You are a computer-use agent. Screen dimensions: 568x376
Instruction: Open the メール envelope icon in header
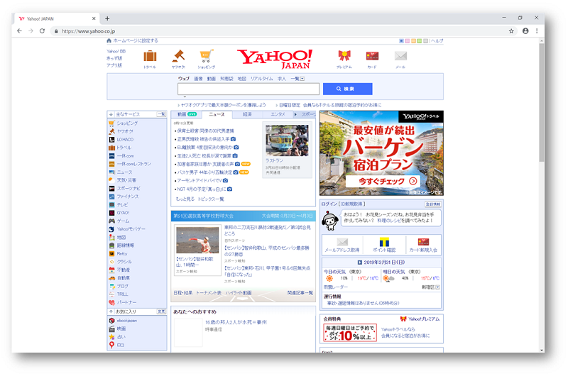(400, 56)
